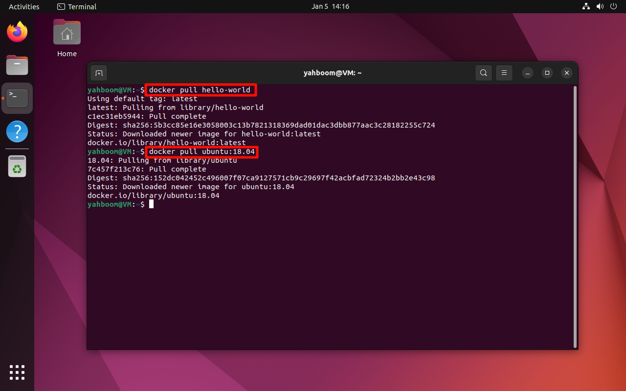Click the cursor at the last terminal prompt
Image resolution: width=626 pixels, height=391 pixels.
(x=152, y=204)
